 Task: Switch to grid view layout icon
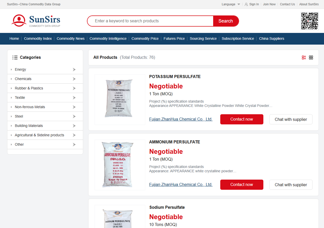click(311, 58)
